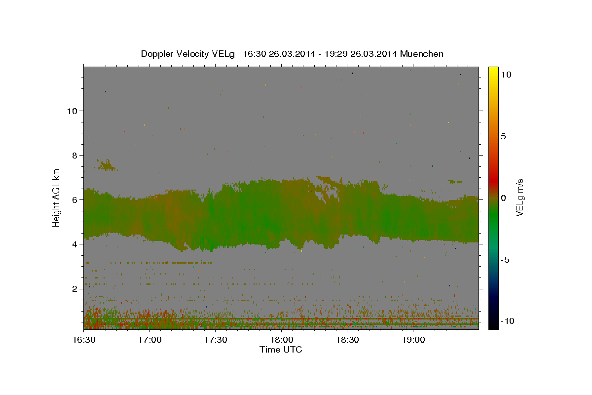
Task: Click the colorbar value '0' label
Action: coord(503,198)
